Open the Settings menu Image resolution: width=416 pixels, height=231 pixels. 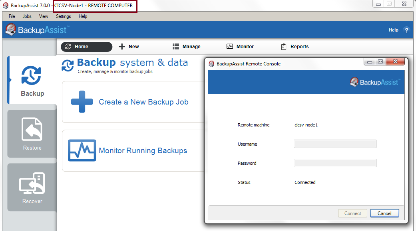tap(64, 16)
